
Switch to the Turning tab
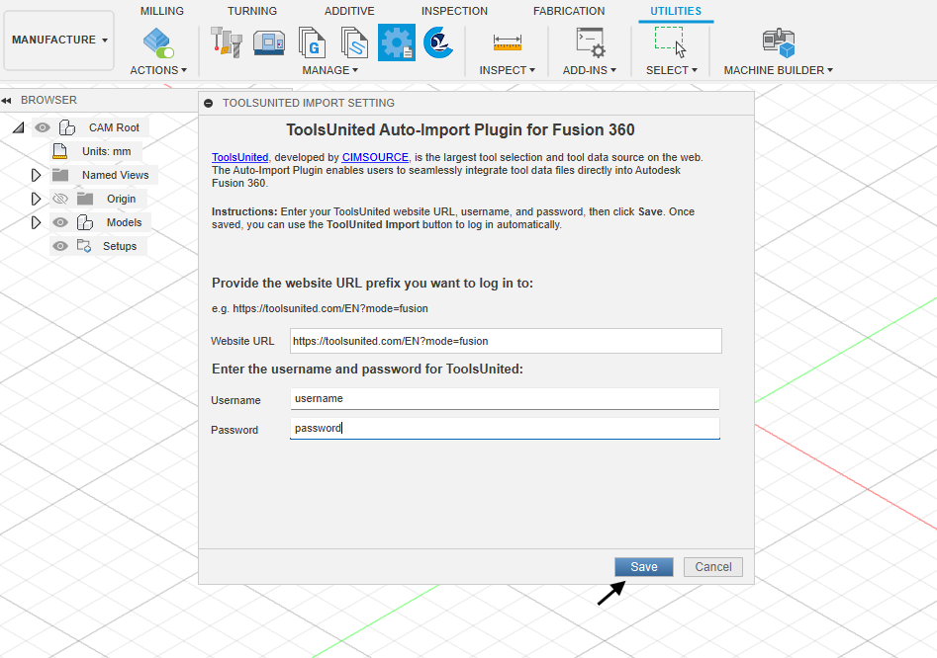[252, 11]
